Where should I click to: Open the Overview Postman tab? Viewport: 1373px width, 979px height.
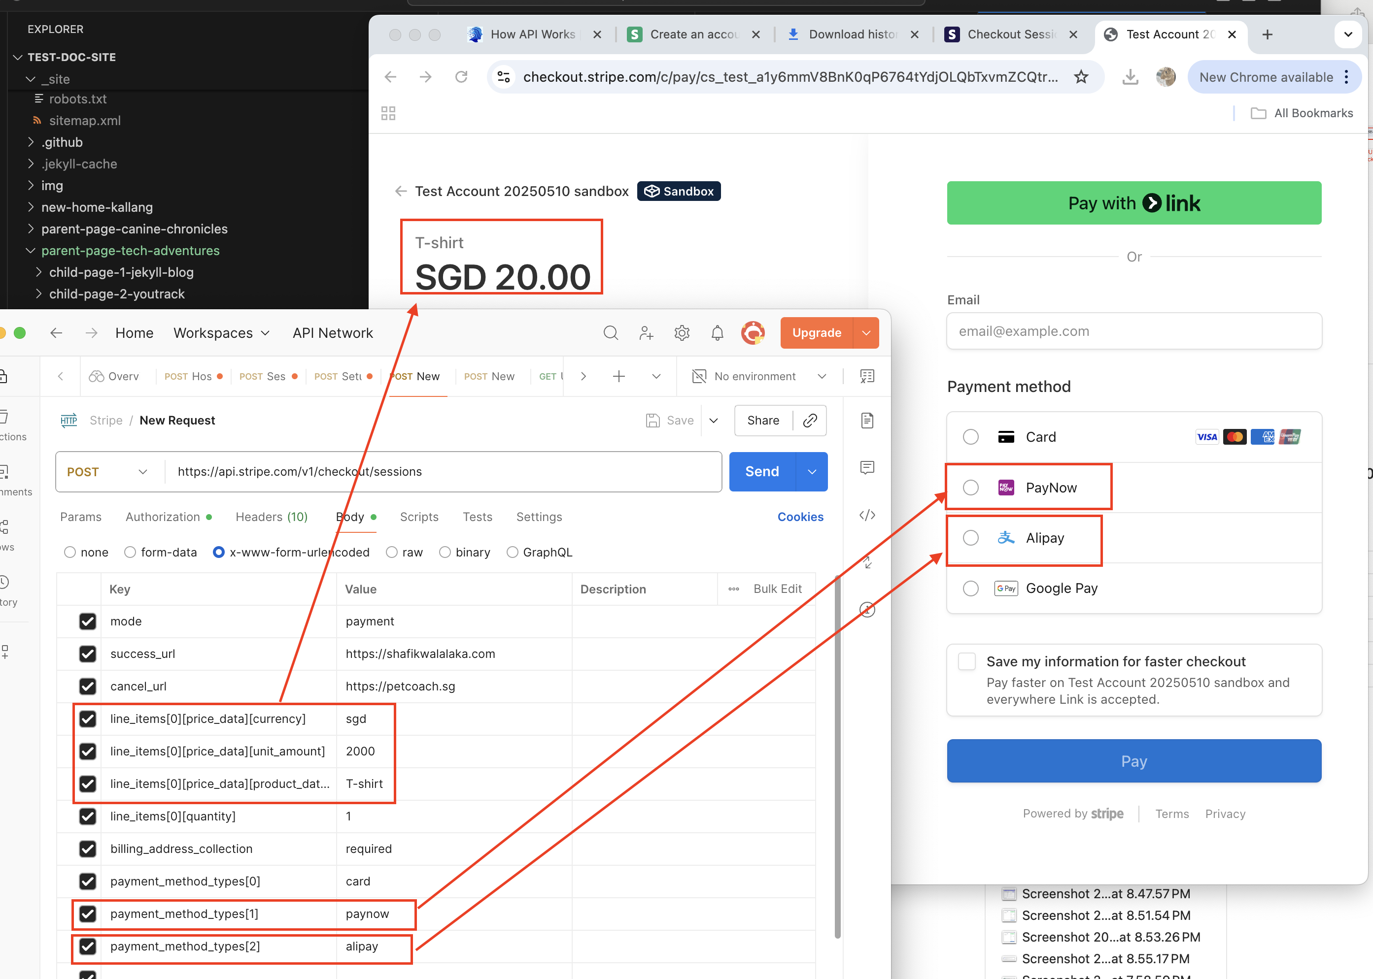[x=115, y=376]
